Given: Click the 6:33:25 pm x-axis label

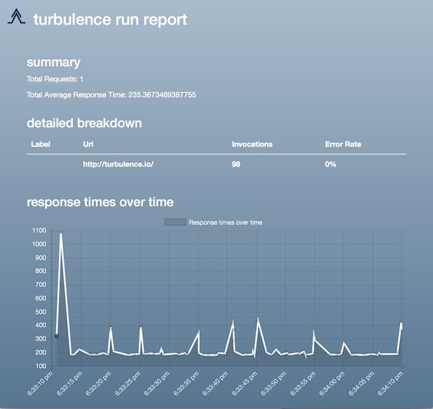Looking at the screenshot, I should click(127, 384).
